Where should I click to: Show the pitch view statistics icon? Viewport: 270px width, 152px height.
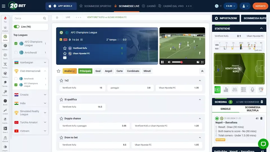click(217, 90)
